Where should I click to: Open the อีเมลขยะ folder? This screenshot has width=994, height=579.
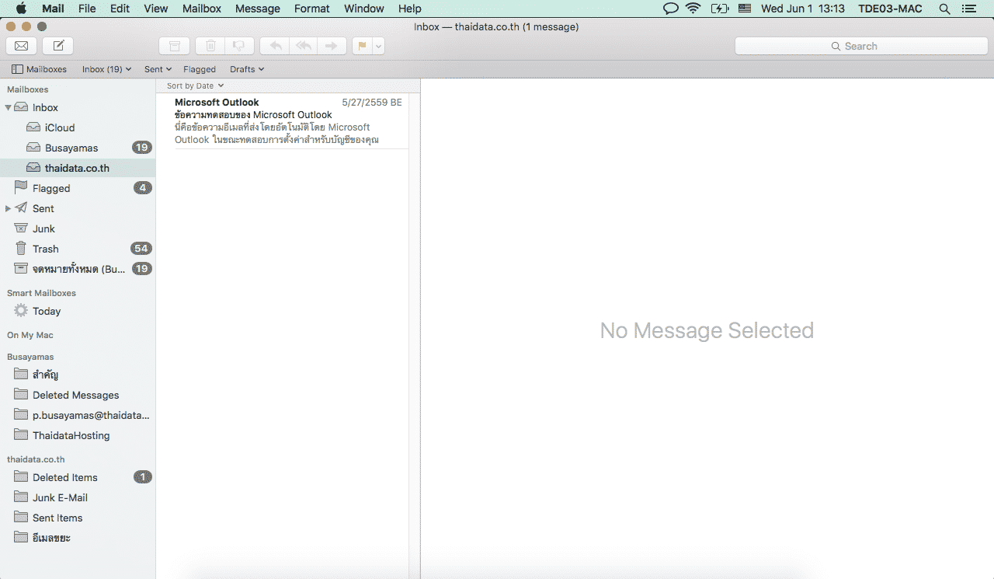pyautogui.click(x=78, y=538)
